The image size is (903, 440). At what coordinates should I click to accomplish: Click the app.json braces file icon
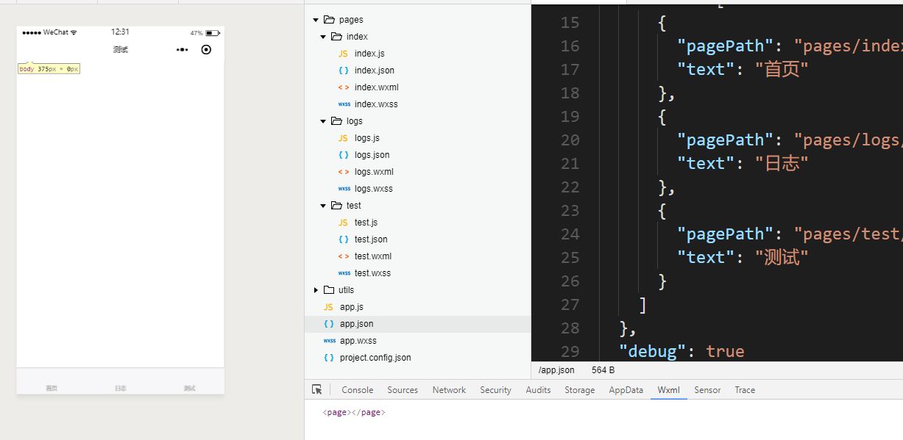(328, 324)
